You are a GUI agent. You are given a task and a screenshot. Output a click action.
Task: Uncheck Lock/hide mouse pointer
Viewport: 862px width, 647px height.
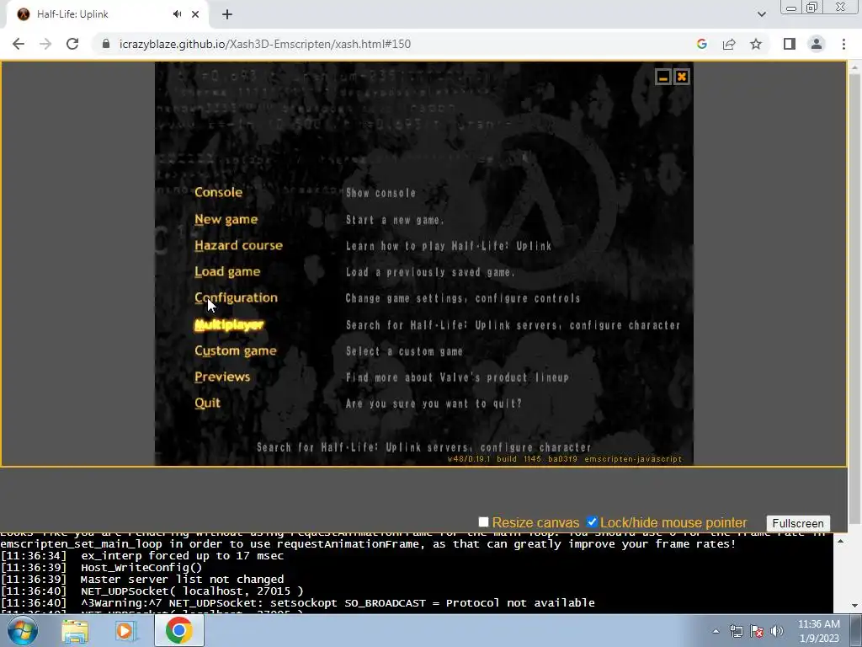click(592, 521)
